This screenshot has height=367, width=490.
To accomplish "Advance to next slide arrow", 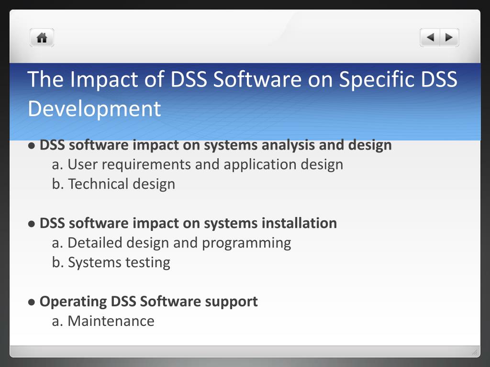I will point(449,38).
